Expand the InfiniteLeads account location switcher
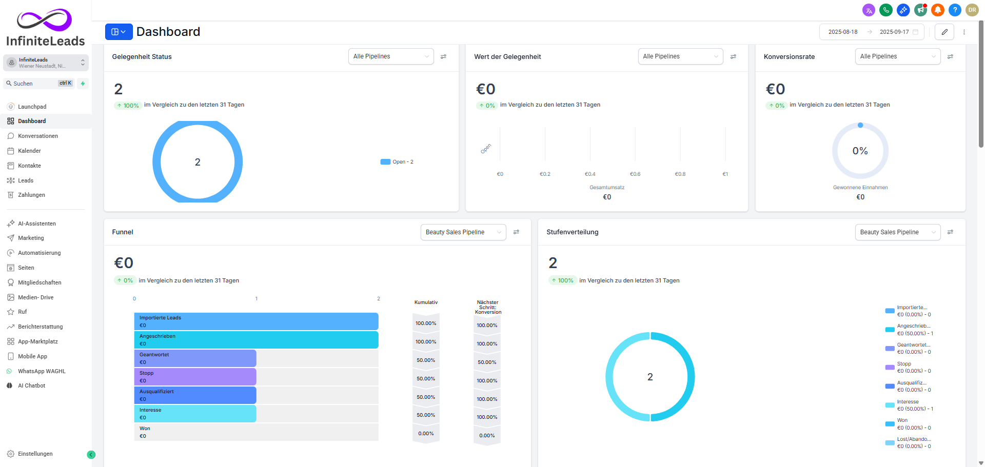This screenshot has height=467, width=985. click(46, 63)
